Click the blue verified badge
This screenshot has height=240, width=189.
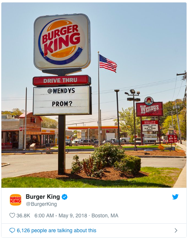(65, 197)
